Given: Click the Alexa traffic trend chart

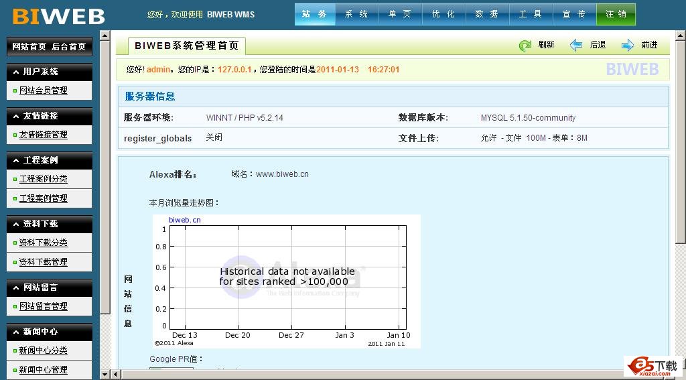Looking at the screenshot, I should point(287,281).
